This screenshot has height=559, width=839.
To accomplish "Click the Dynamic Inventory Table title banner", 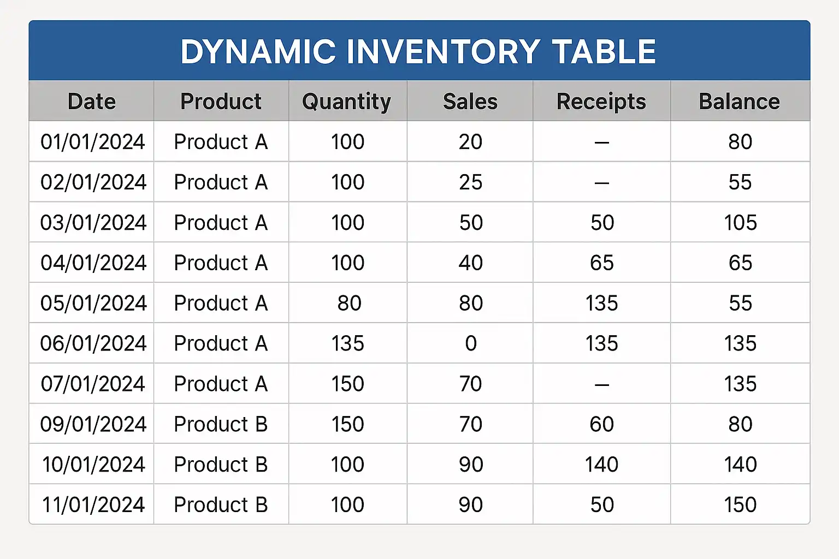I will [x=418, y=51].
